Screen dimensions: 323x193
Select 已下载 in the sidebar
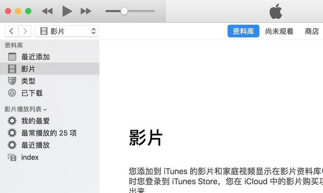tap(49, 93)
